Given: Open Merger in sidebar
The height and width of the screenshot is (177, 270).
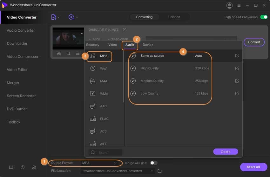Looking at the screenshot, I should [x=13, y=83].
